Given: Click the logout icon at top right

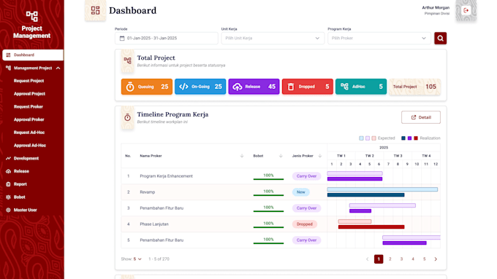Looking at the screenshot, I should coord(466,10).
